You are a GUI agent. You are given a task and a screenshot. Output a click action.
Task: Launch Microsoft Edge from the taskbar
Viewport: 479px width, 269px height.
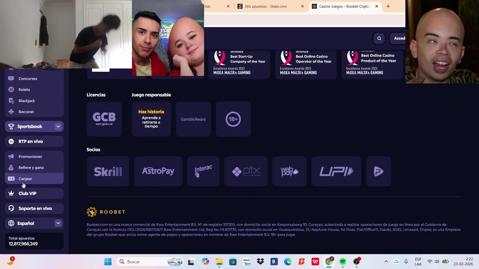click(288, 262)
